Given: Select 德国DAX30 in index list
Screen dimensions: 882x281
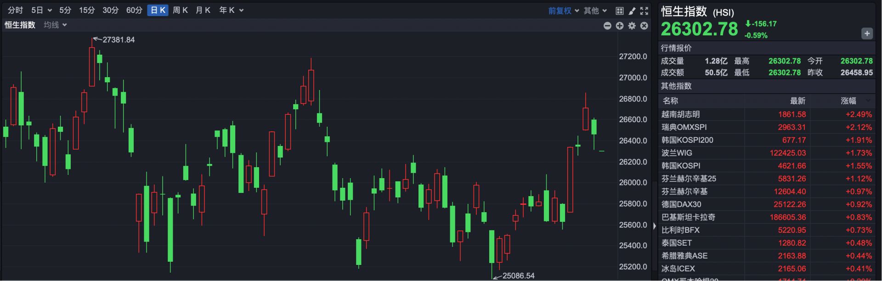Looking at the screenshot, I should pos(681,204).
